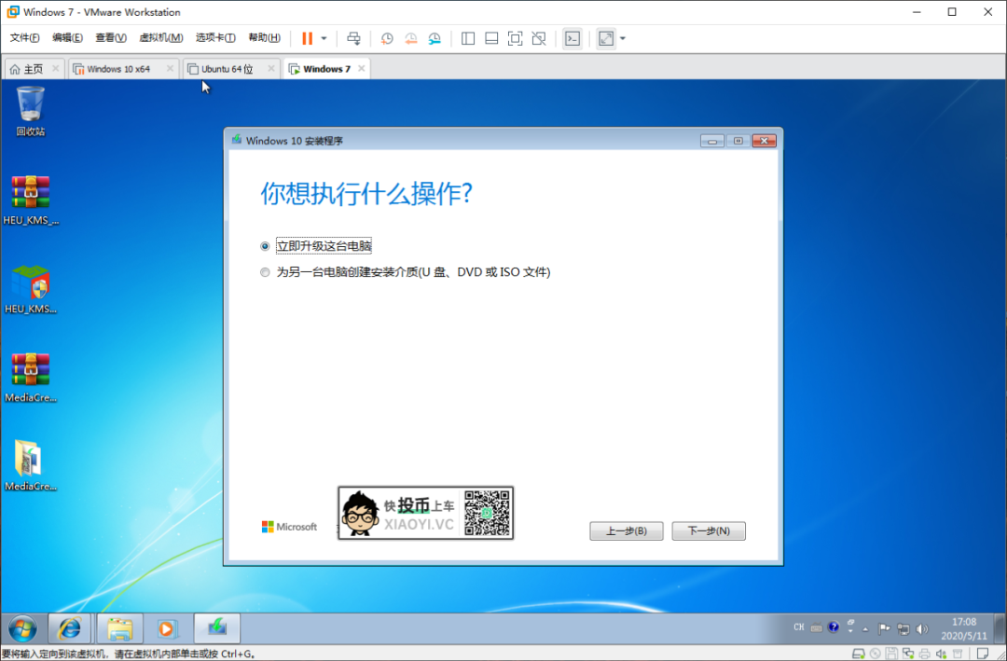1007x661 pixels.
Task: Show or hide the thumbnail bar
Action: pyautogui.click(x=491, y=38)
